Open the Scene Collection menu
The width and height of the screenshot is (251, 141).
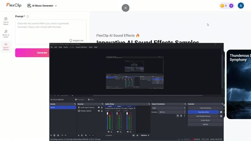coord(81,47)
